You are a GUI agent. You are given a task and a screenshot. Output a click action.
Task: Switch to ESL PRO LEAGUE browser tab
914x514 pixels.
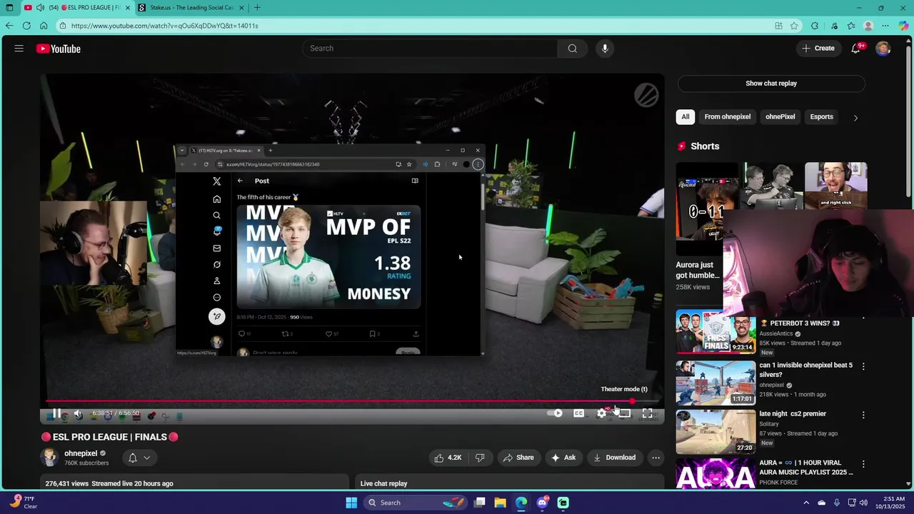click(x=77, y=8)
